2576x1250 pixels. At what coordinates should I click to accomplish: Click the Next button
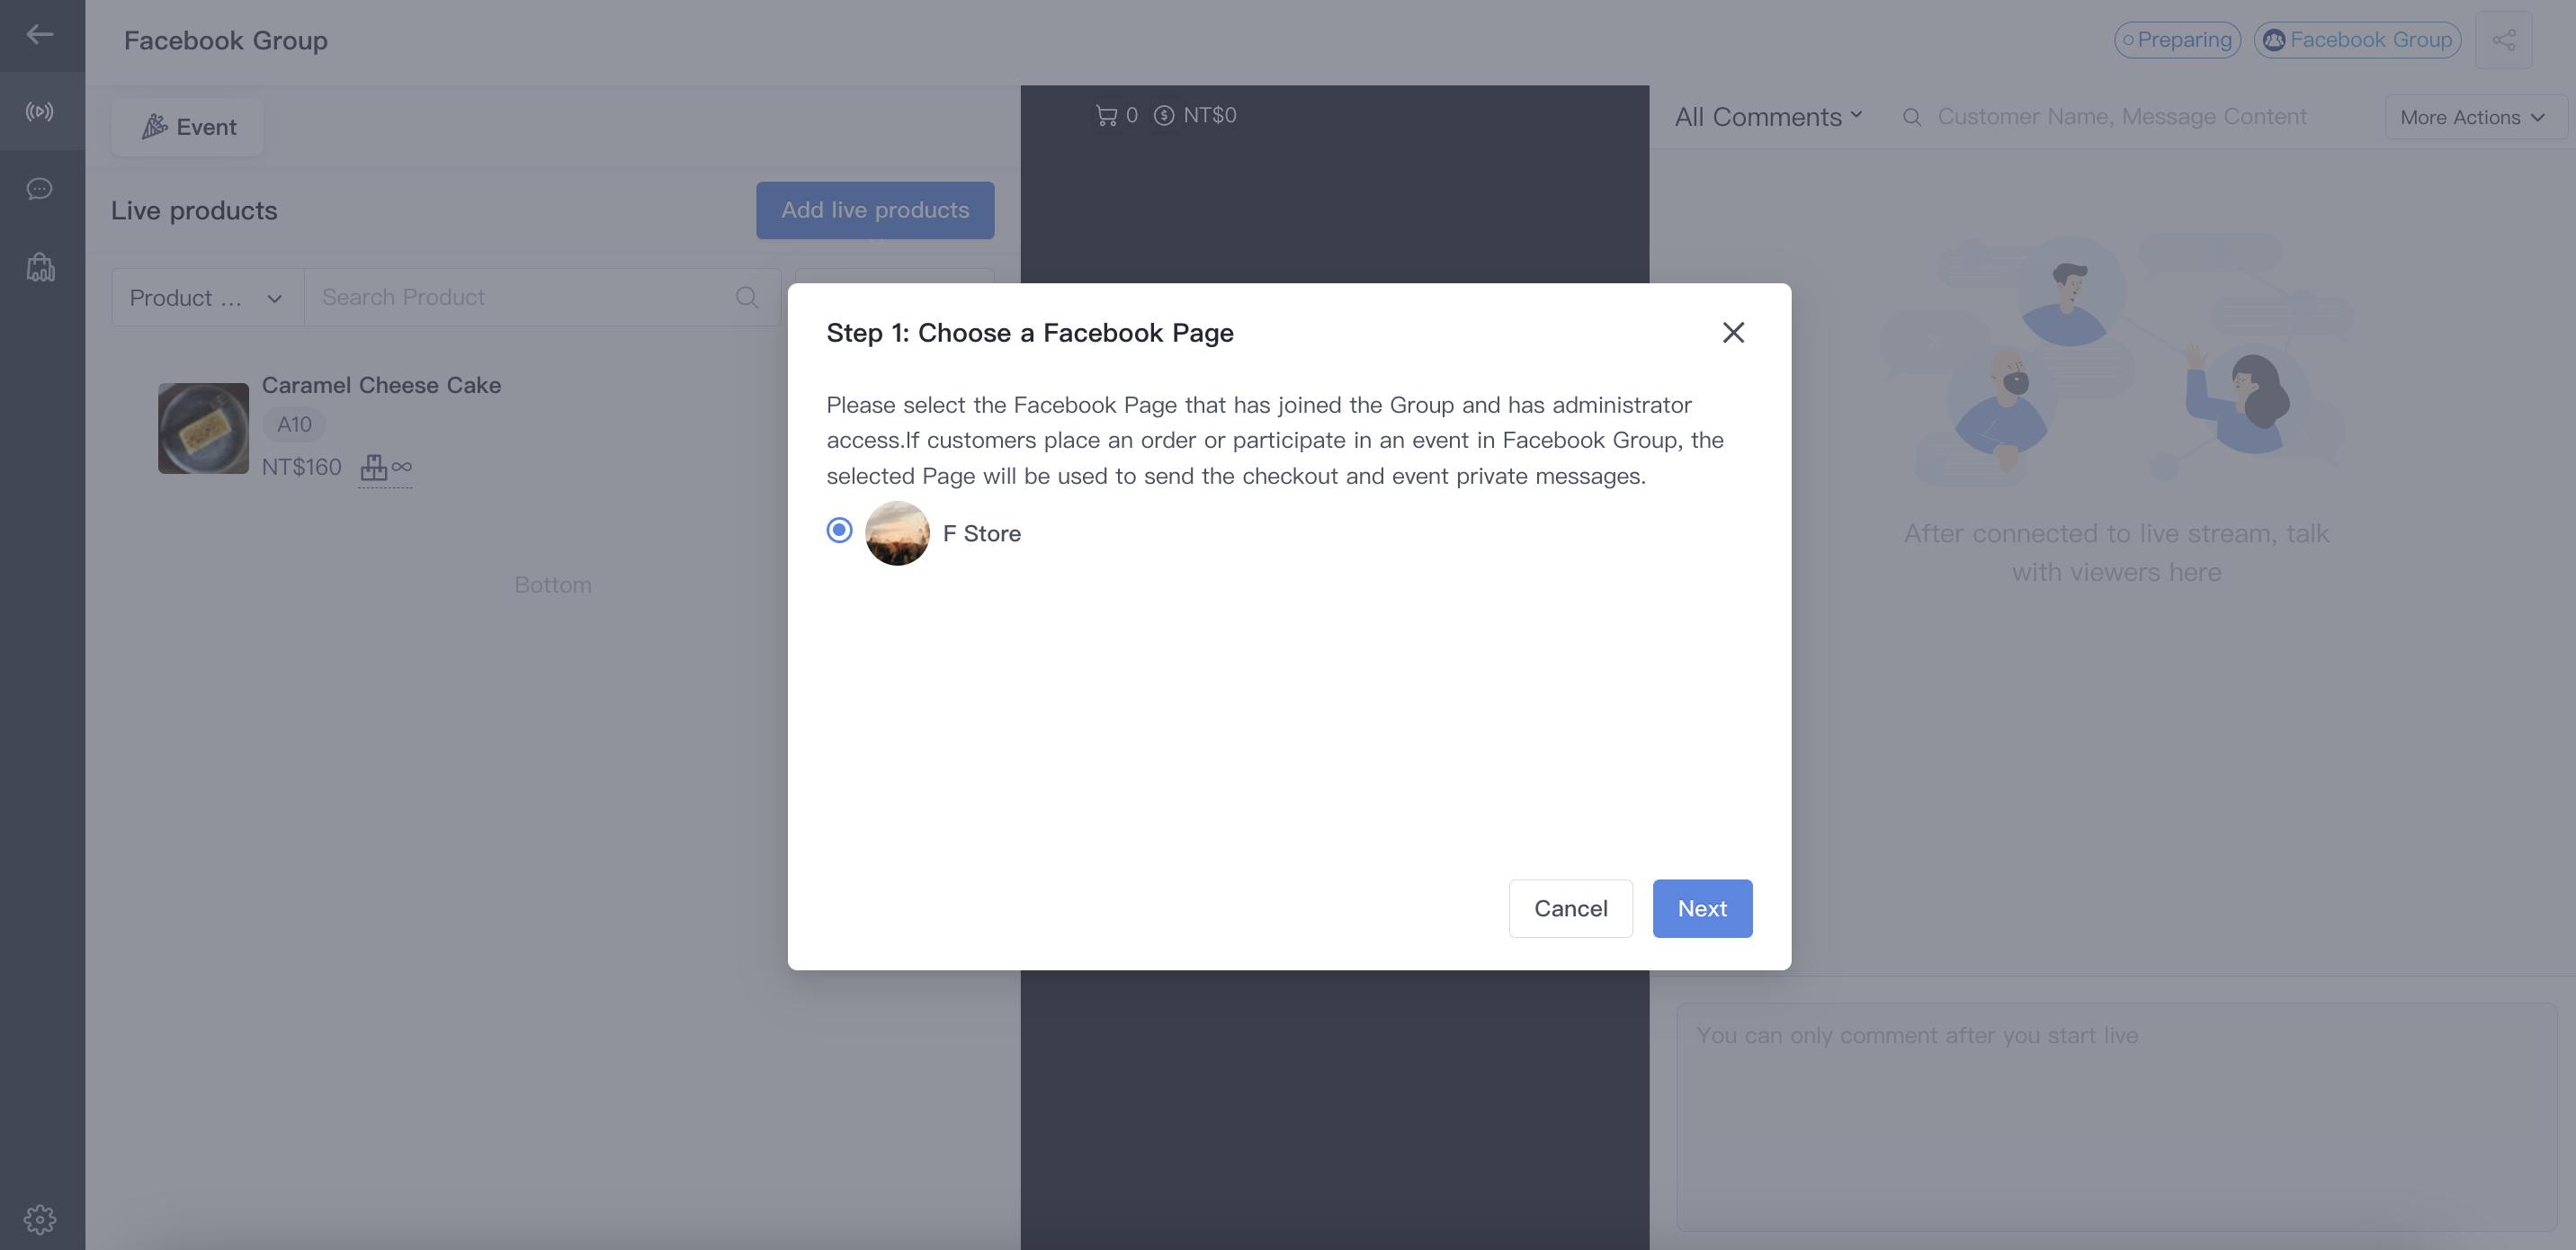1702,908
